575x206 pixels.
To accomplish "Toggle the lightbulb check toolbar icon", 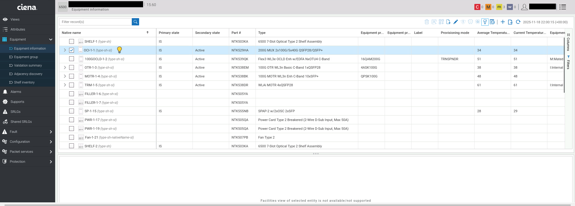I will (485, 22).
